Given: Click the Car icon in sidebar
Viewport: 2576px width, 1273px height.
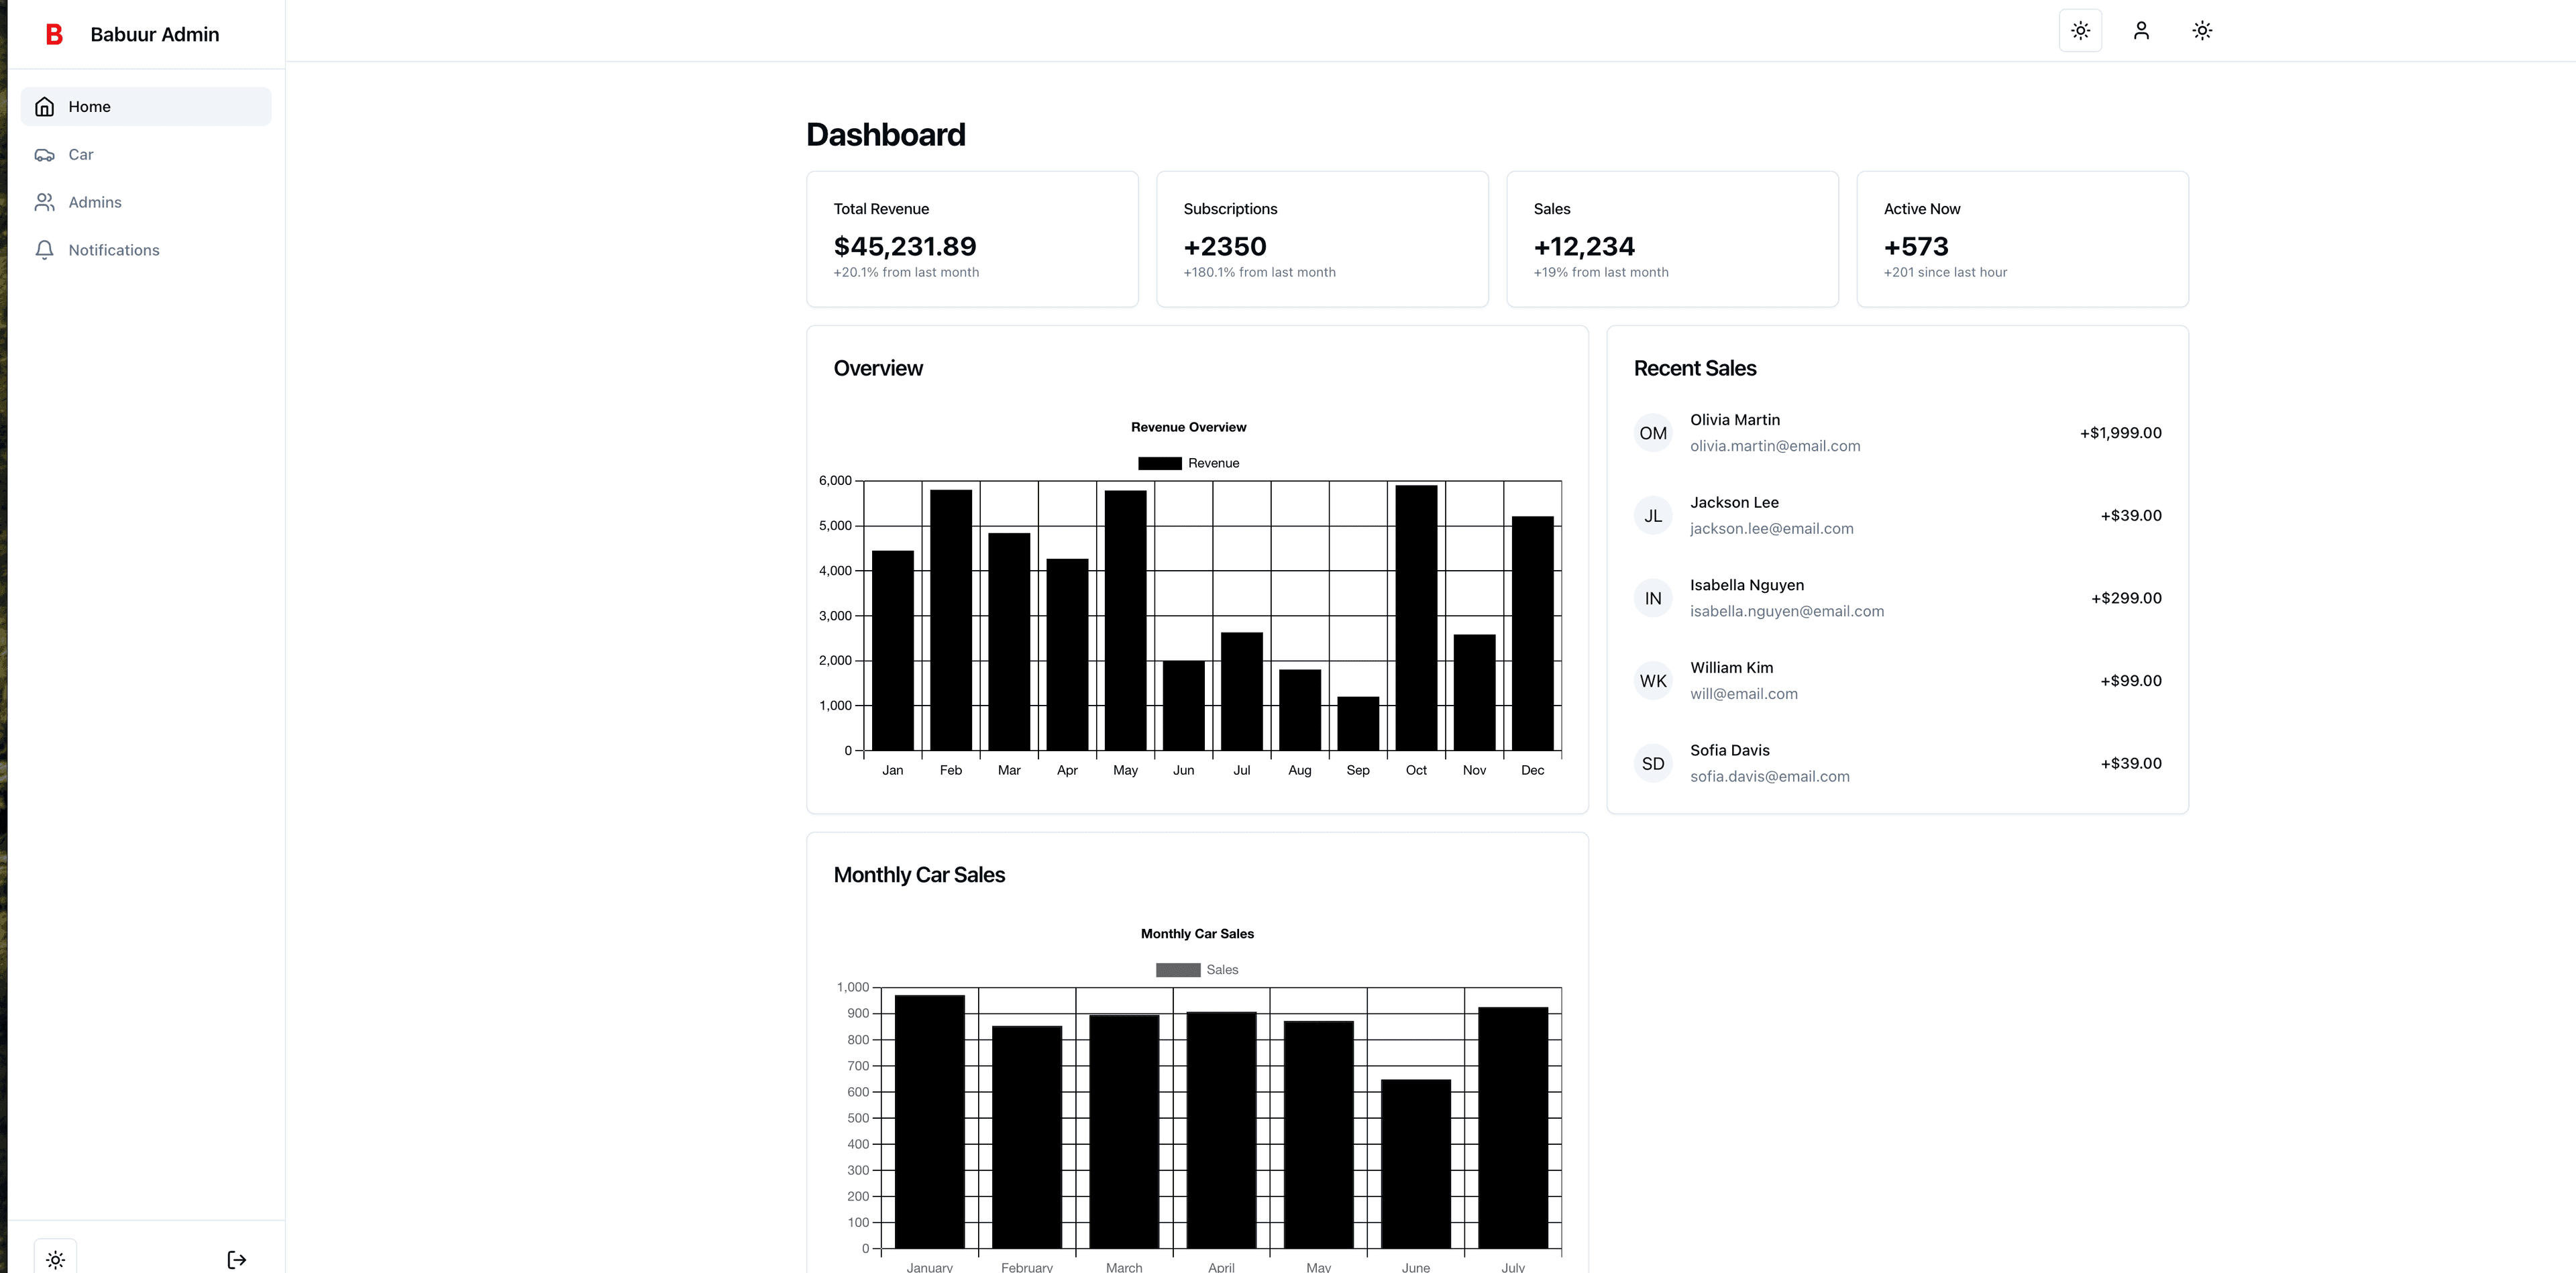Looking at the screenshot, I should pyautogui.click(x=44, y=155).
